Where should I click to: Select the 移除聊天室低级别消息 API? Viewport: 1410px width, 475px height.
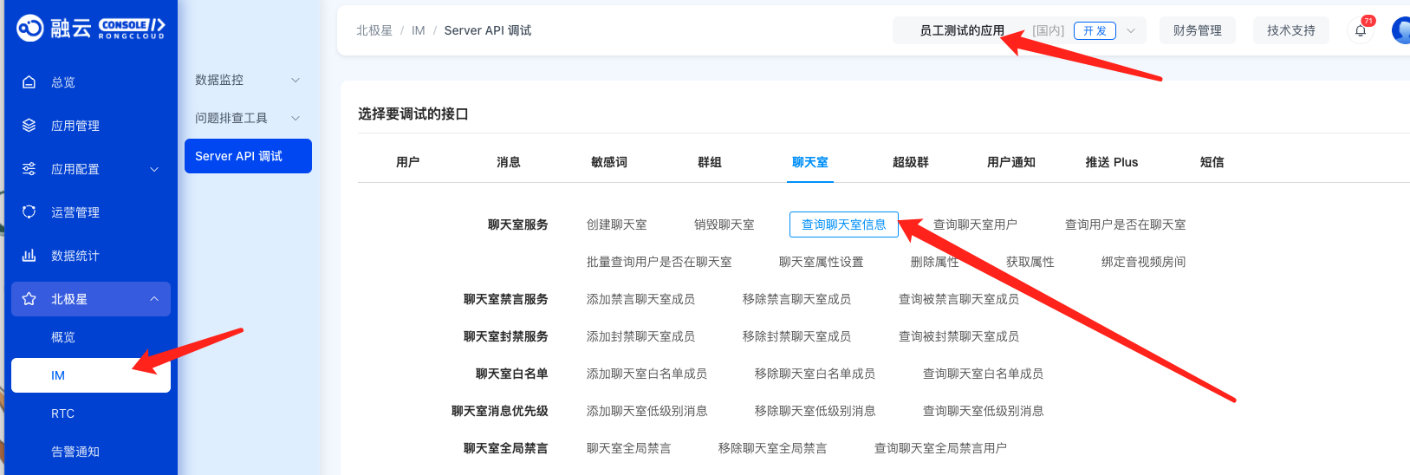tap(815, 411)
